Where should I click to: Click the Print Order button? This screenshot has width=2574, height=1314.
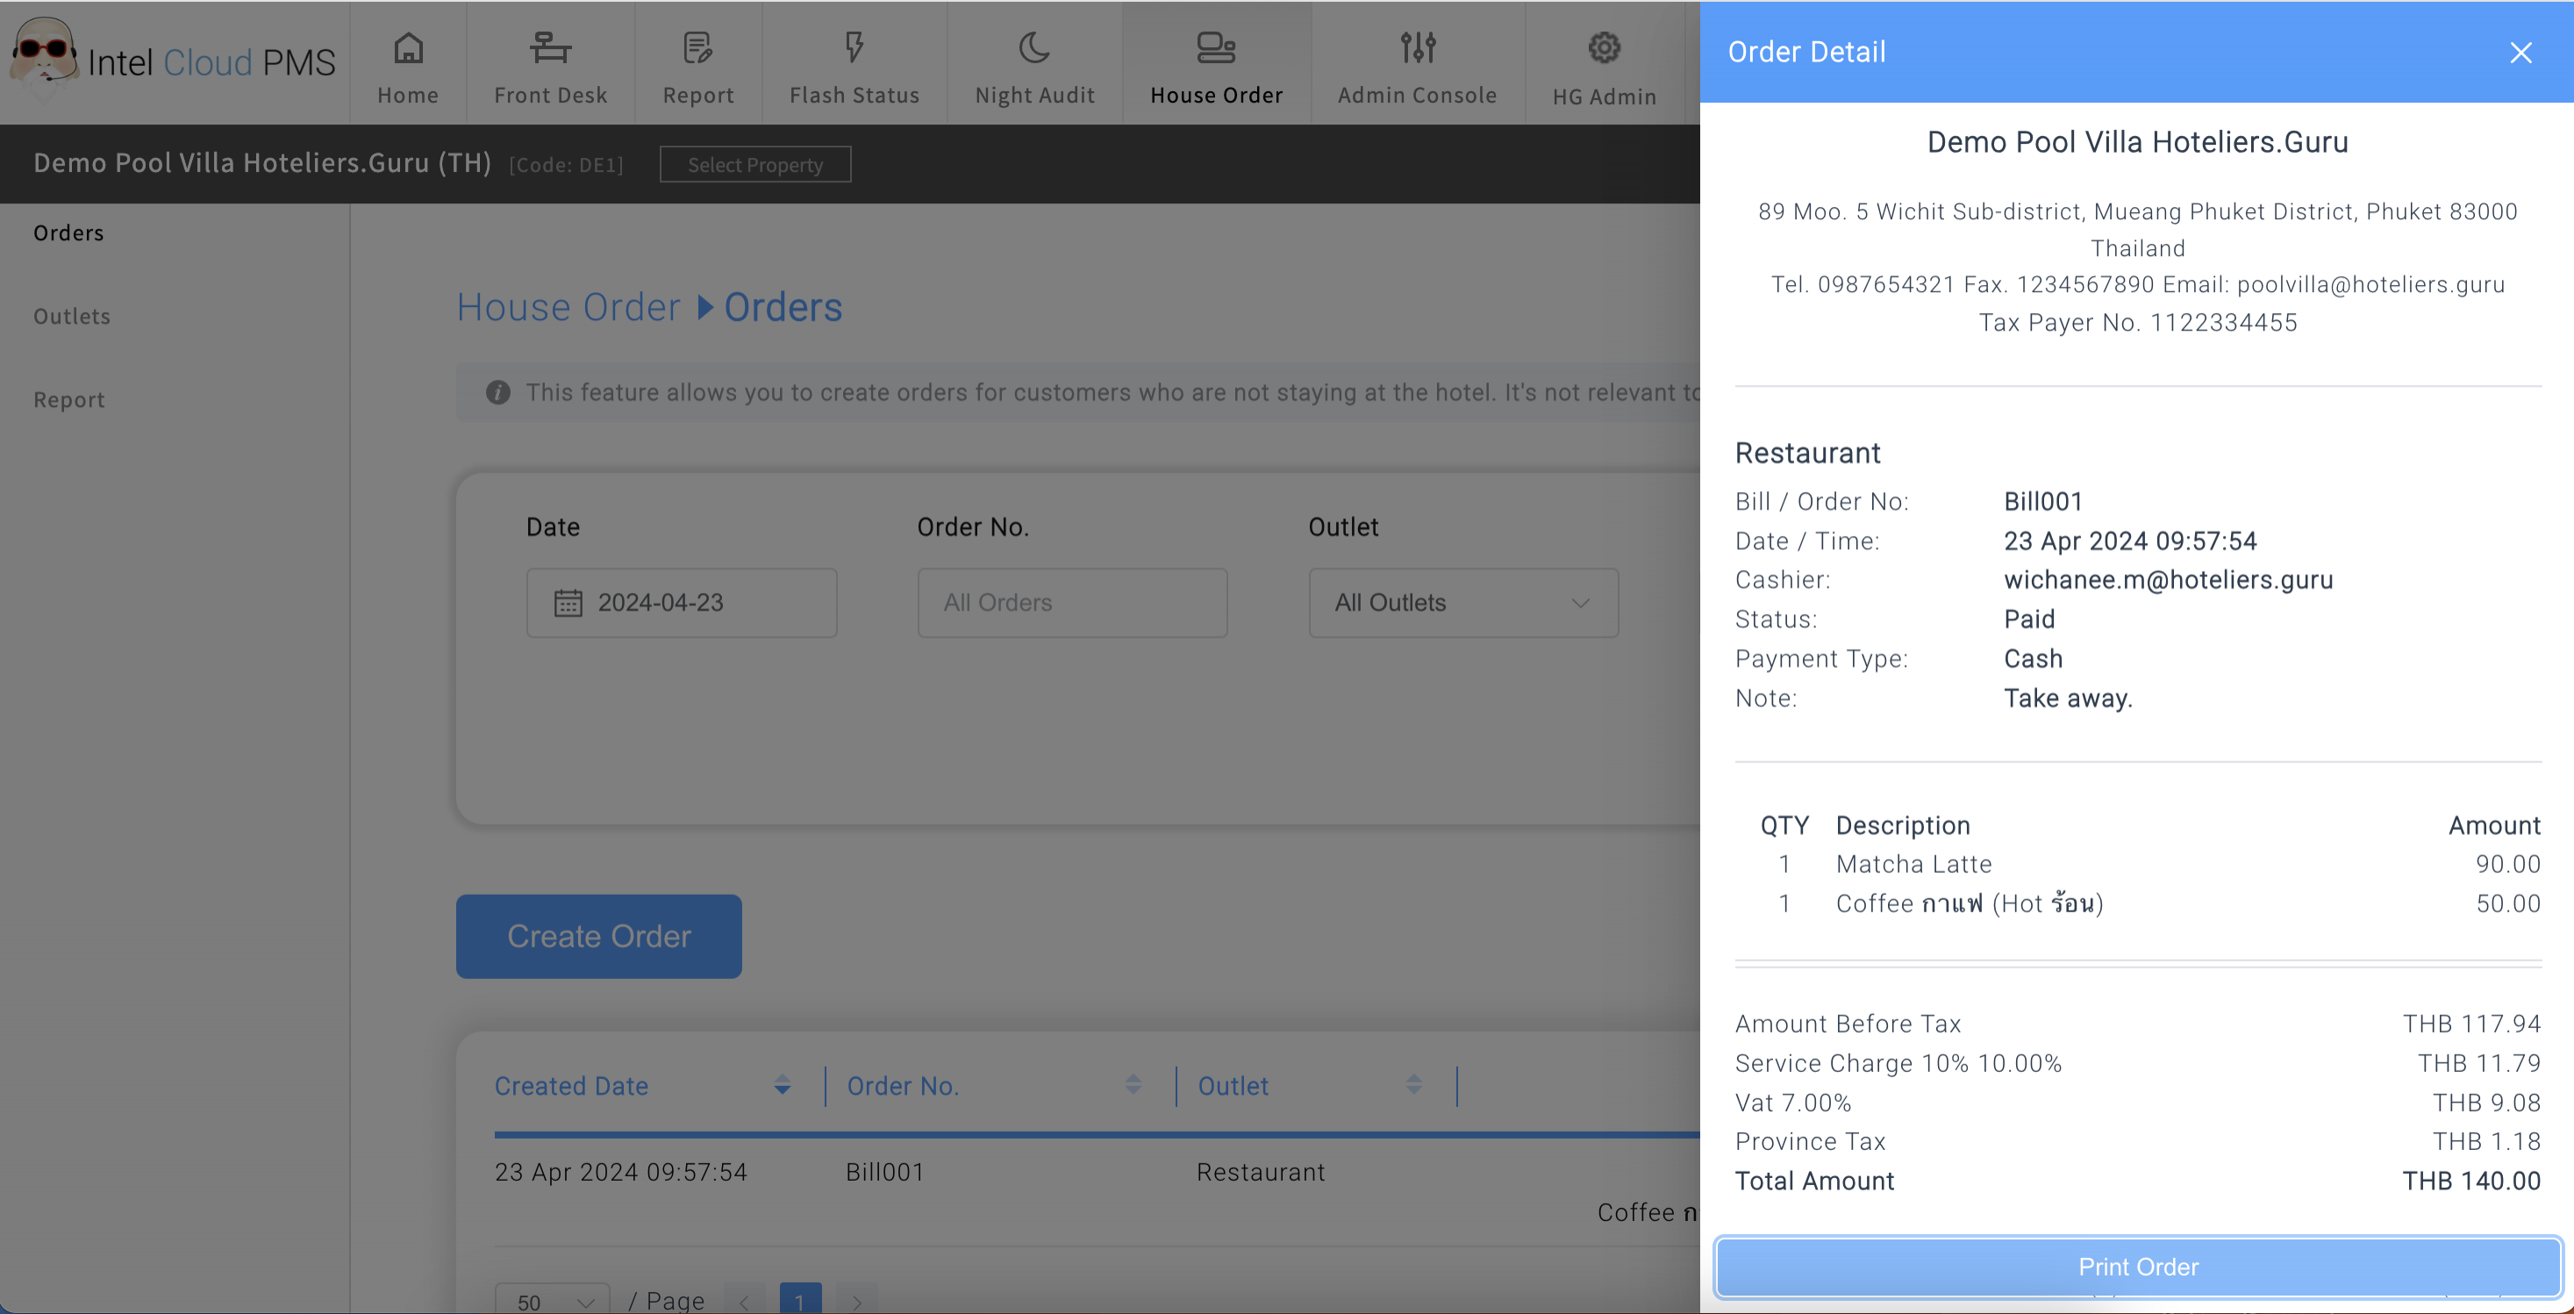tap(2137, 1266)
